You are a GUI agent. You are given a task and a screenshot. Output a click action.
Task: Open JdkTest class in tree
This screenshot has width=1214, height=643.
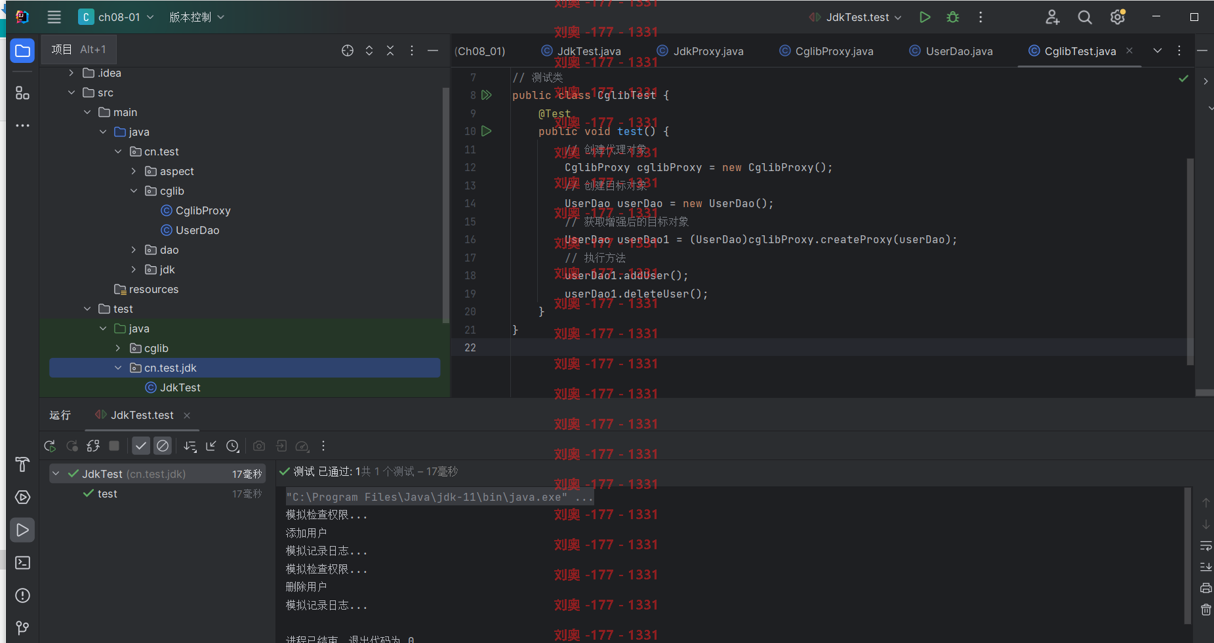pyautogui.click(x=173, y=387)
